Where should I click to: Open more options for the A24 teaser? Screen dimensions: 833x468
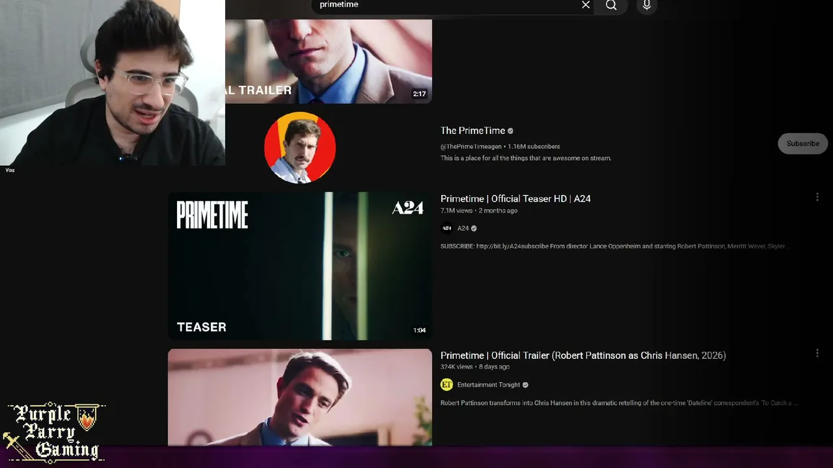click(x=817, y=197)
